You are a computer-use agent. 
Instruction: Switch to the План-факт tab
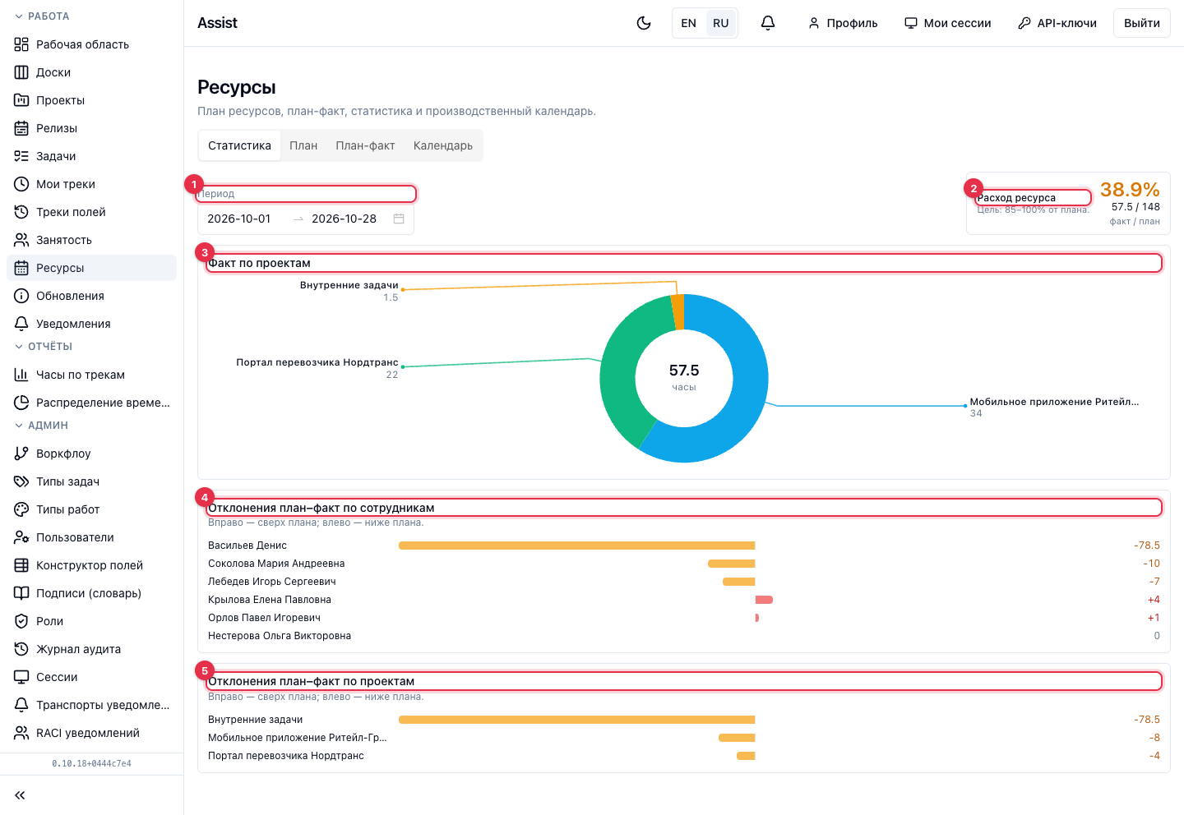tap(365, 145)
